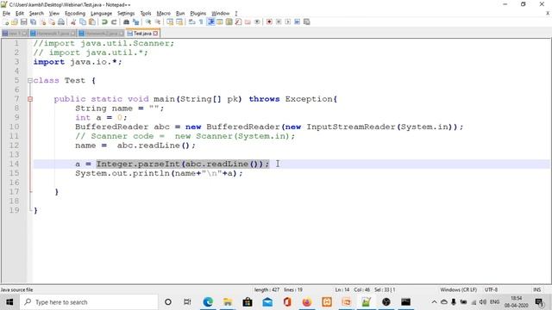Toggle Show All Characters pilcrow icon

[201, 22]
